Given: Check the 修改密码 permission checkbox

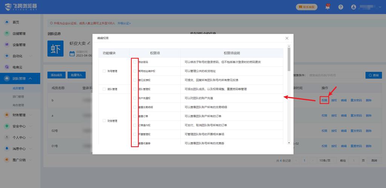Looking at the screenshot, I should tap(135, 62).
